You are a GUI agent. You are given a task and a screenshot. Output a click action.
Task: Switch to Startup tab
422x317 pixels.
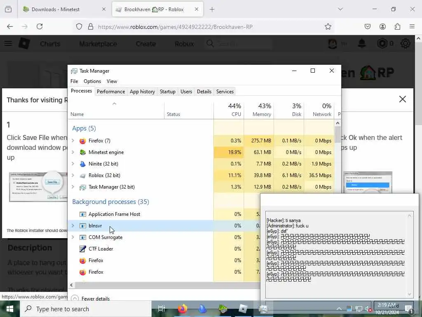[167, 91]
